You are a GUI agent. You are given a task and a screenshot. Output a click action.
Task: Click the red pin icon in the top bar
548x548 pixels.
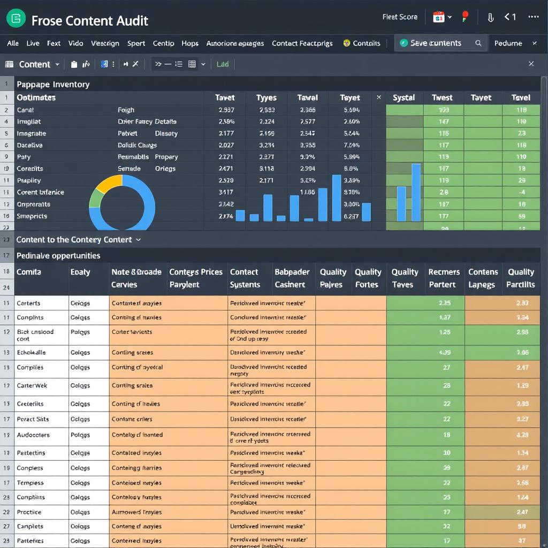pyautogui.click(x=465, y=17)
